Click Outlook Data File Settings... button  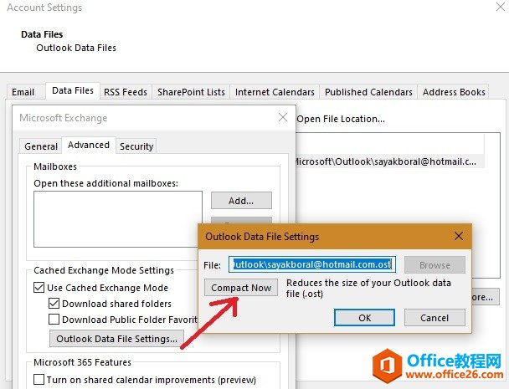tap(116, 339)
